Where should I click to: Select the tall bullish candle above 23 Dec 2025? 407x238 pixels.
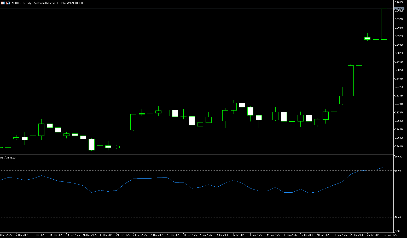click(x=133, y=122)
